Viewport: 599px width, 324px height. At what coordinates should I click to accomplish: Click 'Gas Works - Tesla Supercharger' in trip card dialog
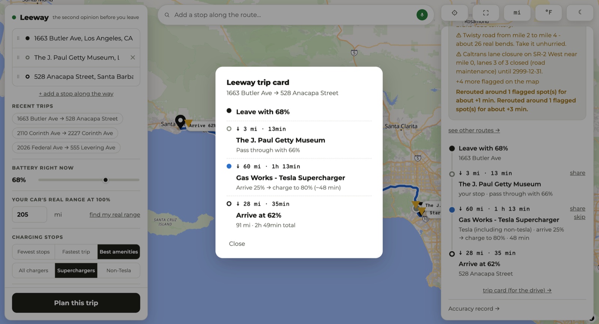point(291,178)
